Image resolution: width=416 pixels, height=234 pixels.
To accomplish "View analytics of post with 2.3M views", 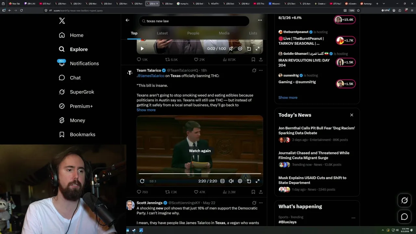I will 229,192.
